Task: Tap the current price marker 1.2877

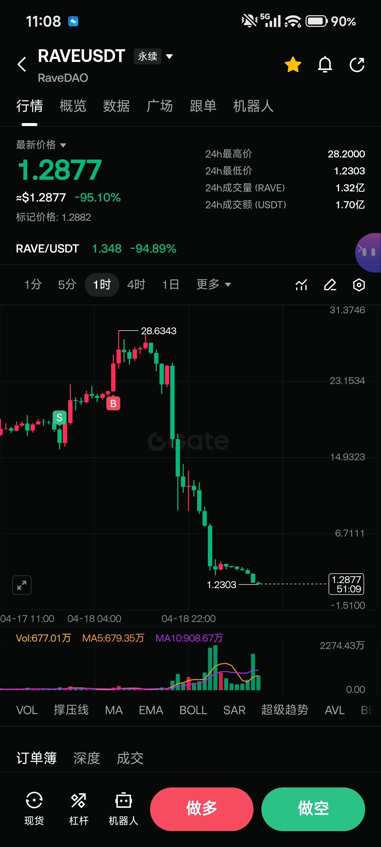Action: pyautogui.click(x=346, y=584)
